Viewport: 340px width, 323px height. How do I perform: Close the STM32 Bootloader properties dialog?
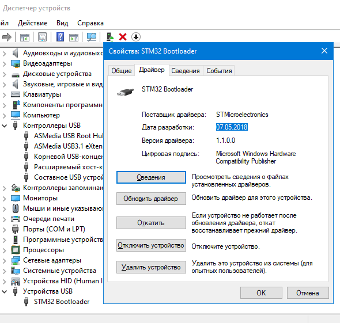tap(324, 51)
